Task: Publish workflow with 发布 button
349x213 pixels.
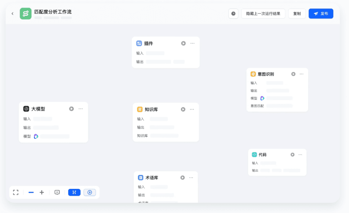Action: point(321,13)
